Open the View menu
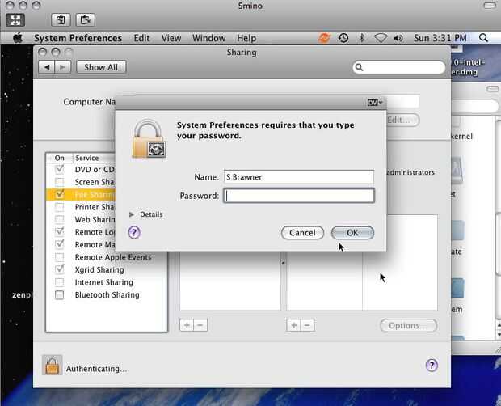 171,38
